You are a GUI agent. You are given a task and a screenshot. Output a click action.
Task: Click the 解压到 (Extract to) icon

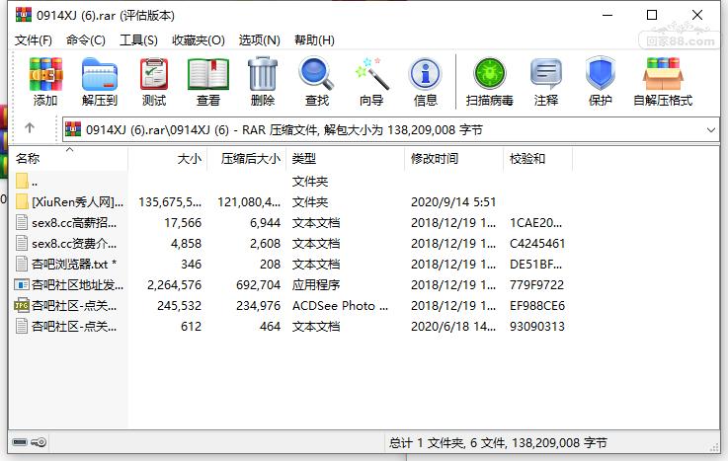[x=100, y=74]
